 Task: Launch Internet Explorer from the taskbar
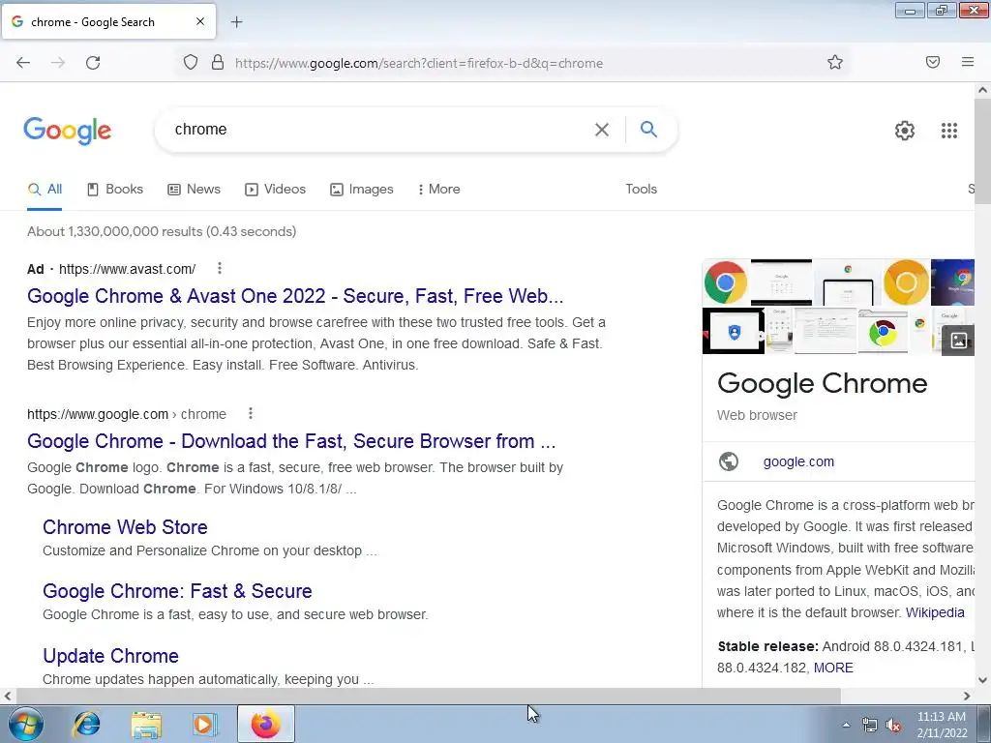click(86, 724)
